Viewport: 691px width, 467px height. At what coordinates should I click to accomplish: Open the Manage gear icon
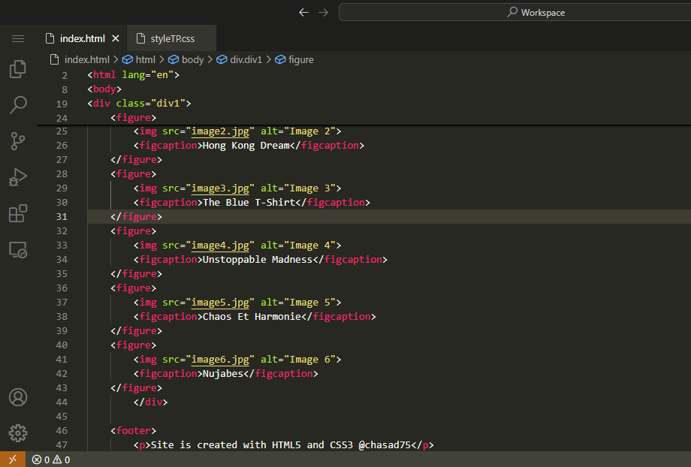click(18, 433)
